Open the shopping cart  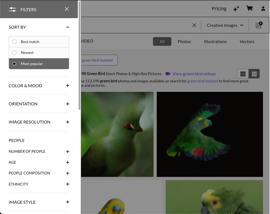249,8
